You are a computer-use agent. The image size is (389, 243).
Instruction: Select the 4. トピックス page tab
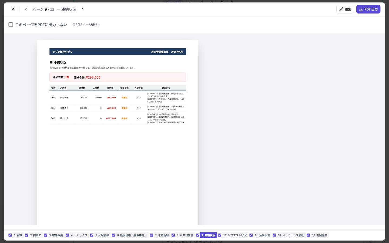click(x=79, y=235)
